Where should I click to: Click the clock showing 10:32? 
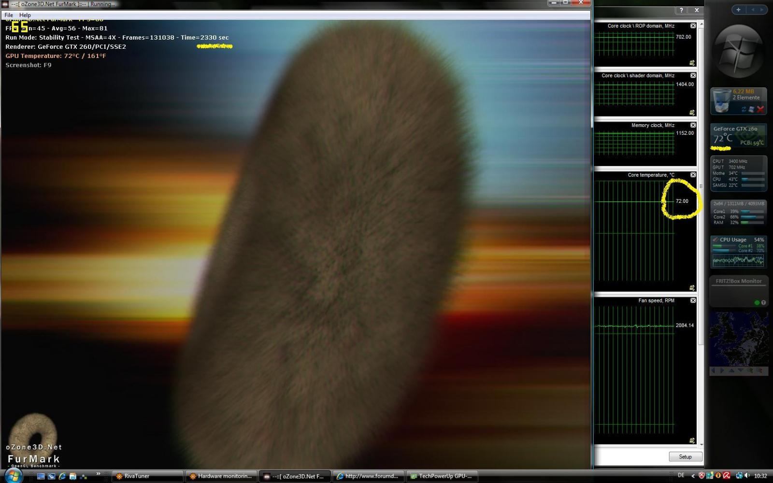point(760,476)
